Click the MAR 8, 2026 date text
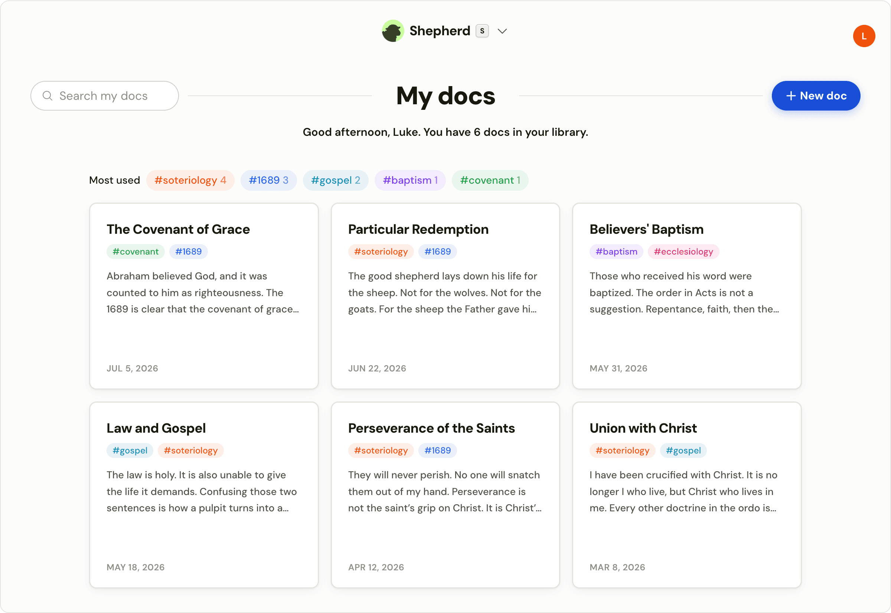The height and width of the screenshot is (613, 891). (x=617, y=567)
